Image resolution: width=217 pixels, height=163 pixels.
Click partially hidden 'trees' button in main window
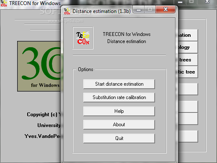(x=188, y=60)
